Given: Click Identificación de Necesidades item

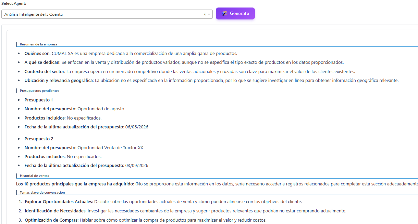Looking at the screenshot, I should click(186, 211).
